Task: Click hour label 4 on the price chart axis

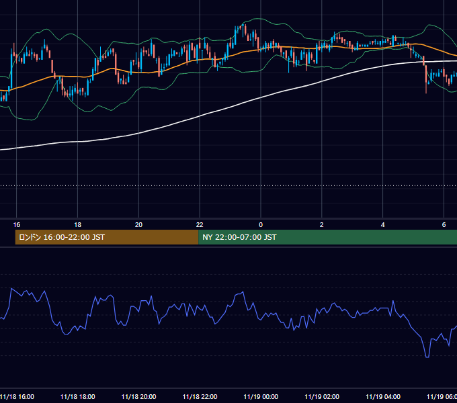Action: click(x=382, y=225)
